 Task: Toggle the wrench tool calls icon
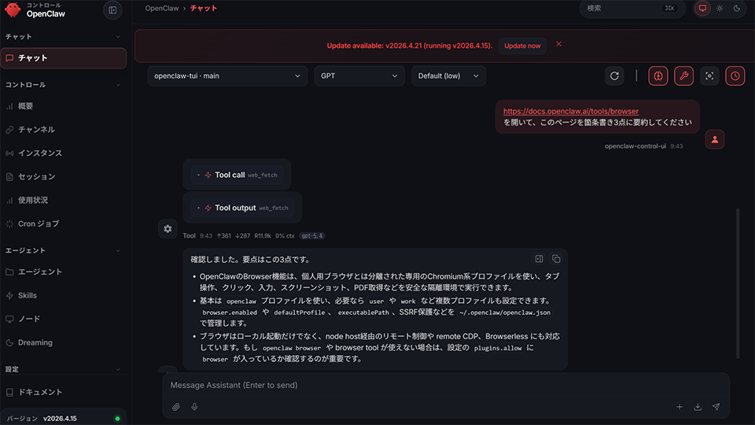683,76
